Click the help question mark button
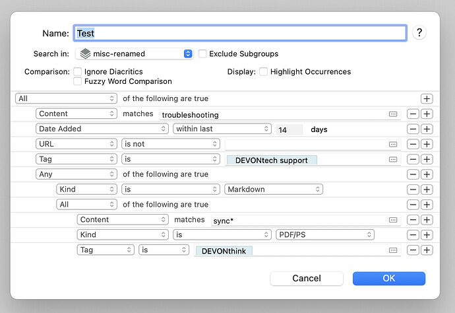This screenshot has width=455, height=313. tap(418, 32)
